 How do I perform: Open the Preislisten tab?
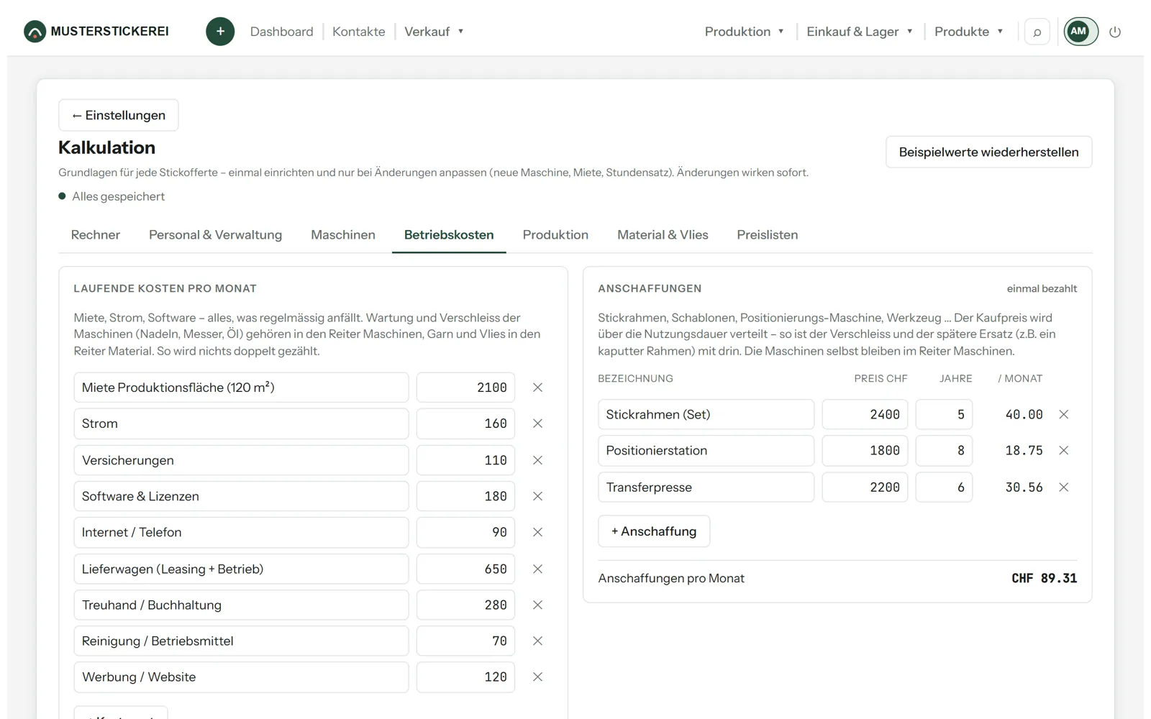tap(768, 235)
